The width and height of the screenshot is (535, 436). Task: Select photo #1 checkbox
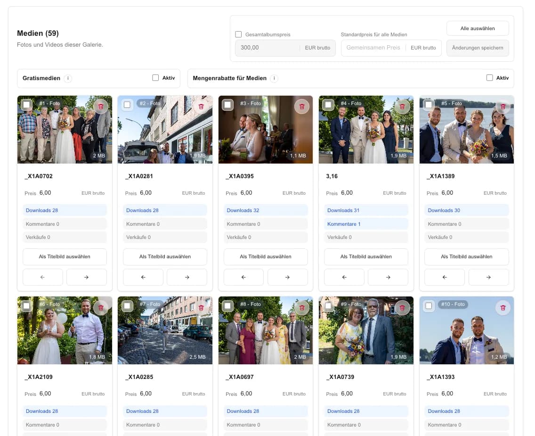click(x=27, y=105)
